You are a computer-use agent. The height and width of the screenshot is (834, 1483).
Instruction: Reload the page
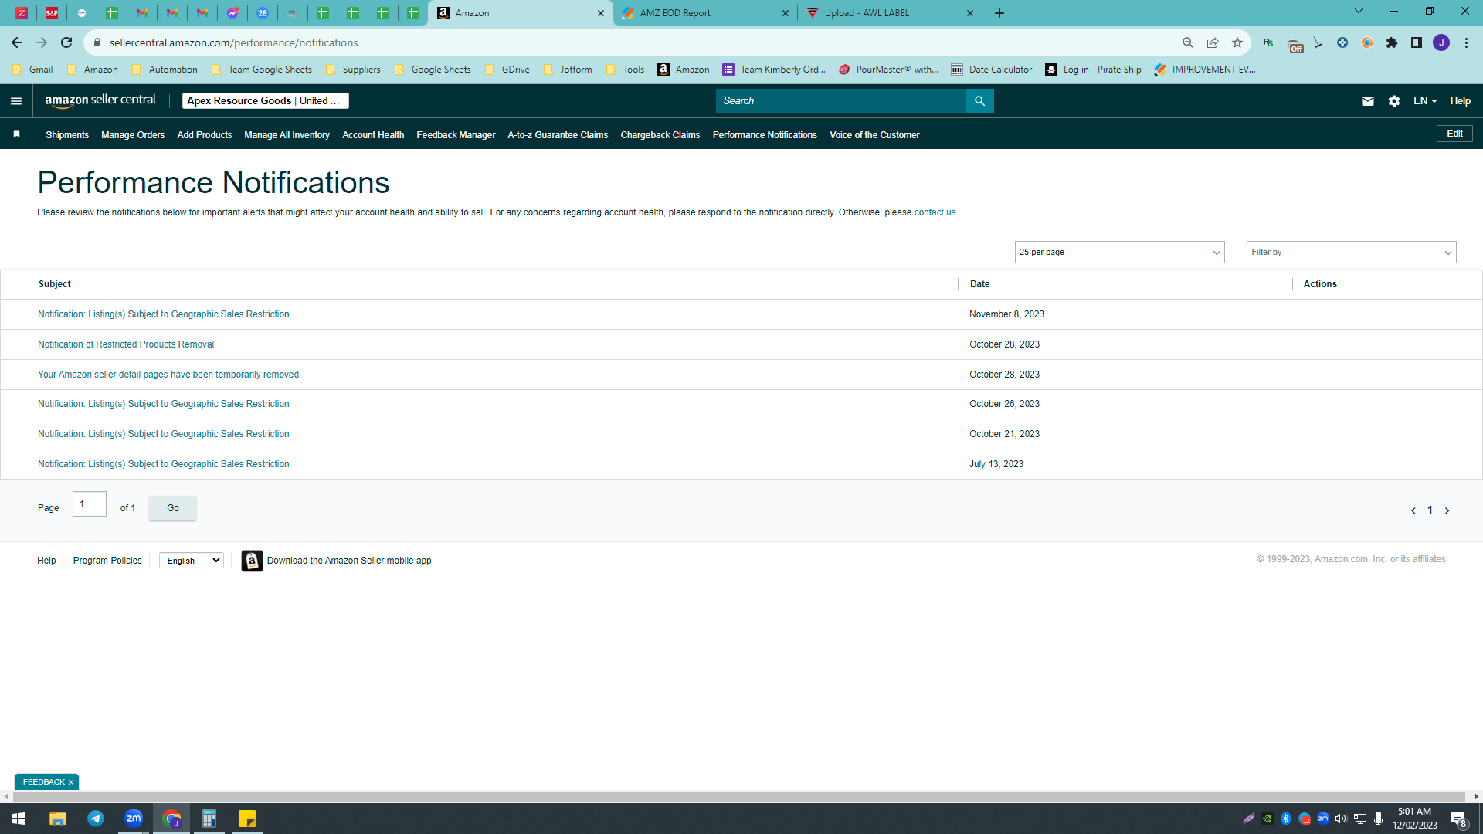click(x=66, y=42)
